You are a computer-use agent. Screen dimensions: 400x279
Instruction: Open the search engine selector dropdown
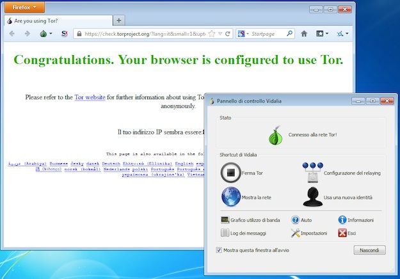coord(243,34)
